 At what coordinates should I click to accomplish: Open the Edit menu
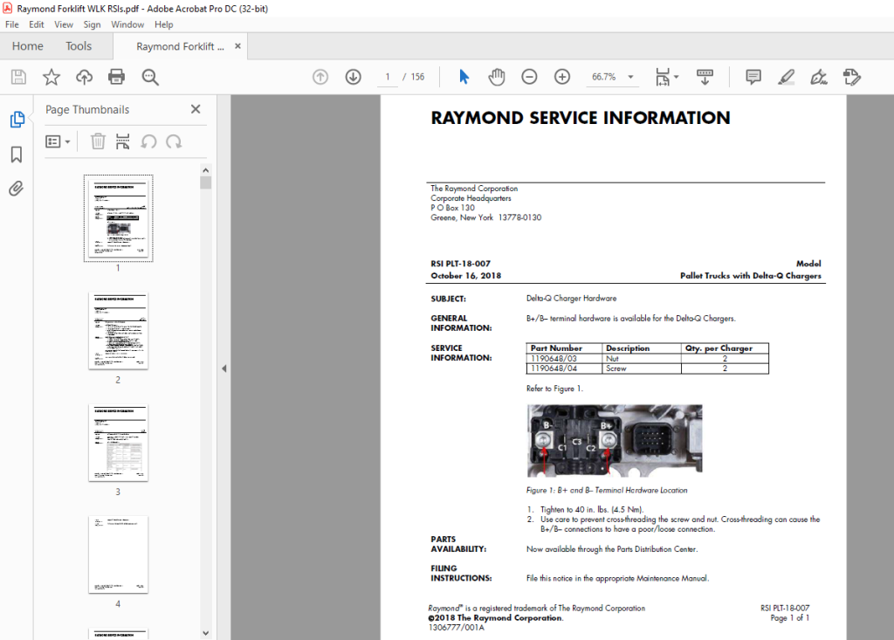coord(37,24)
